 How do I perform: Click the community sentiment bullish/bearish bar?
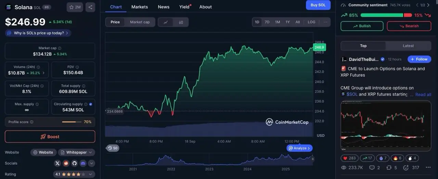pos(386,15)
